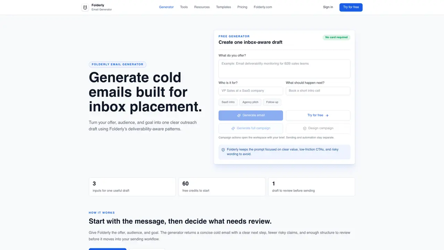Click the Folderly fox logo icon
The image size is (444, 250).
(x=85, y=7)
